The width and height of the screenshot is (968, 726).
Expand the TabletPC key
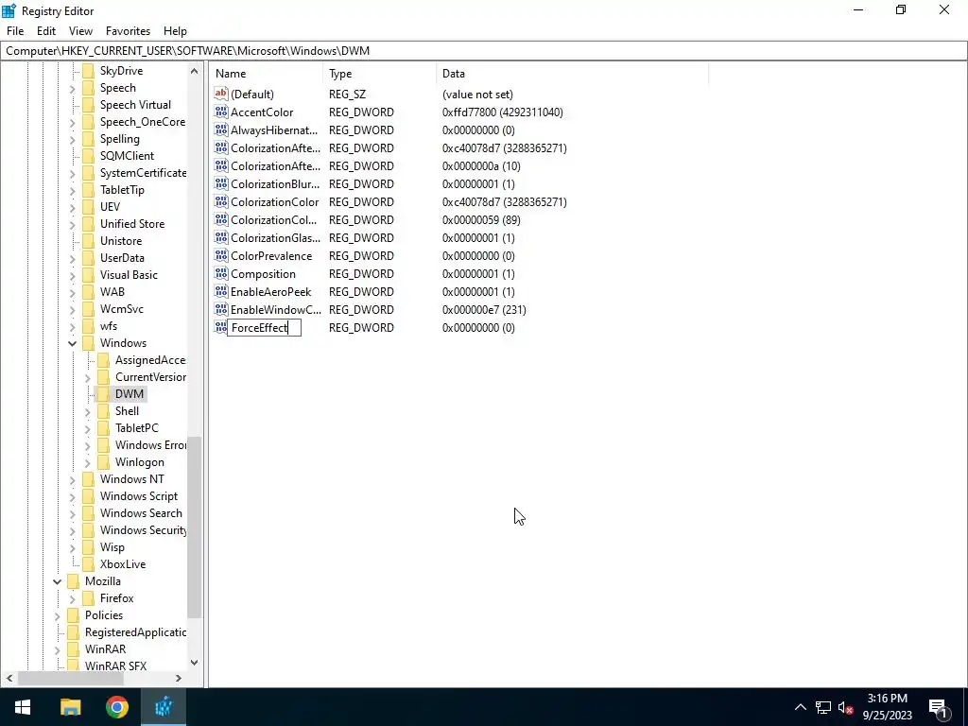[x=87, y=428]
